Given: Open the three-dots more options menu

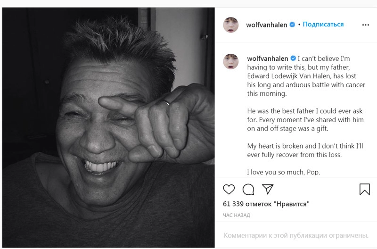Looking at the screenshot, I should (x=365, y=25).
